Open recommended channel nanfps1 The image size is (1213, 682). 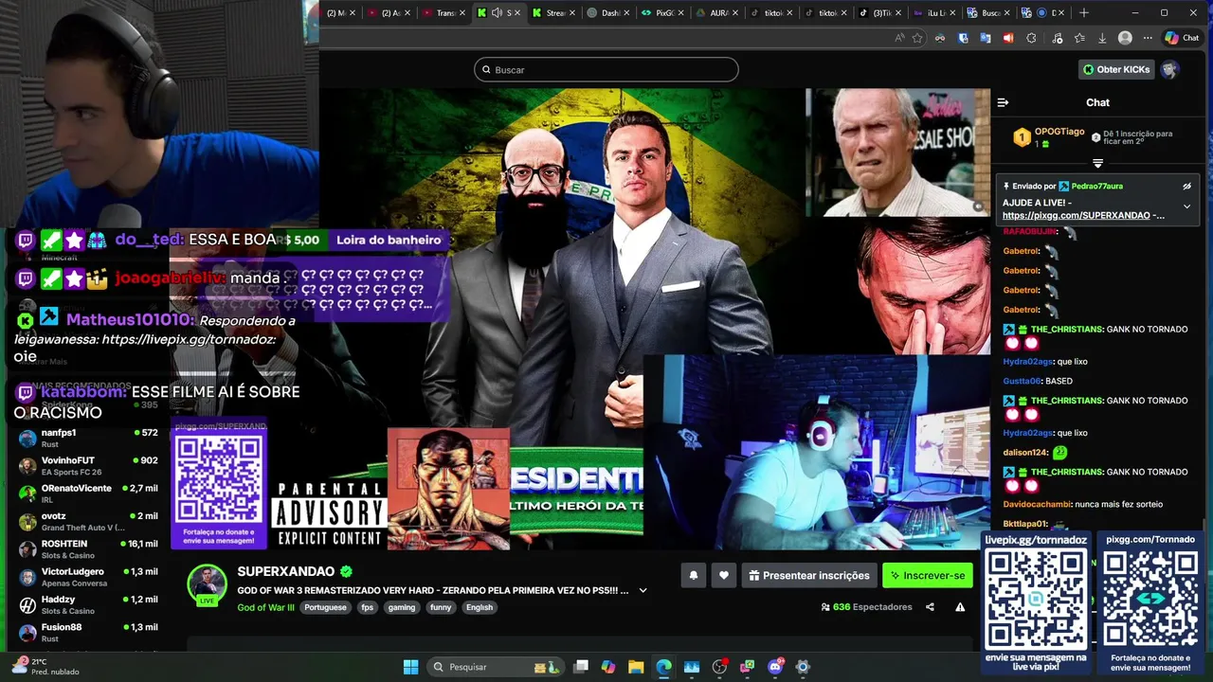point(88,439)
